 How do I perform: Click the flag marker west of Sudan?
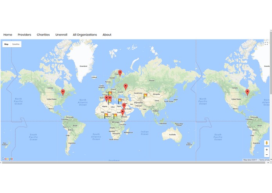click(115, 116)
